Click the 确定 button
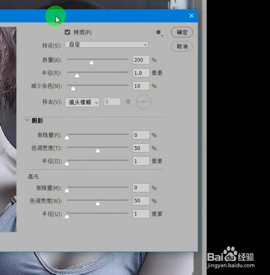The width and height of the screenshot is (270, 275). [x=182, y=32]
